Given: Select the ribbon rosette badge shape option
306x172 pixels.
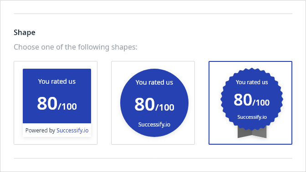Looking at the screenshot, I should [x=250, y=103].
